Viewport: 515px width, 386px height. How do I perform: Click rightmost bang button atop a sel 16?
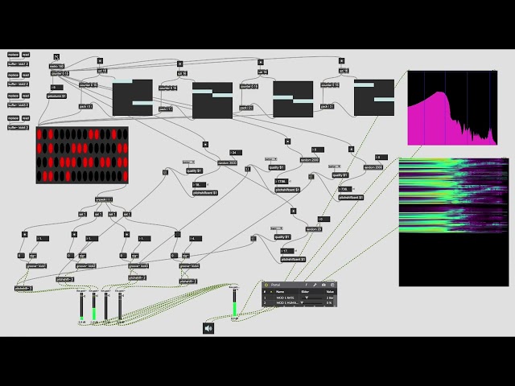(x=341, y=61)
